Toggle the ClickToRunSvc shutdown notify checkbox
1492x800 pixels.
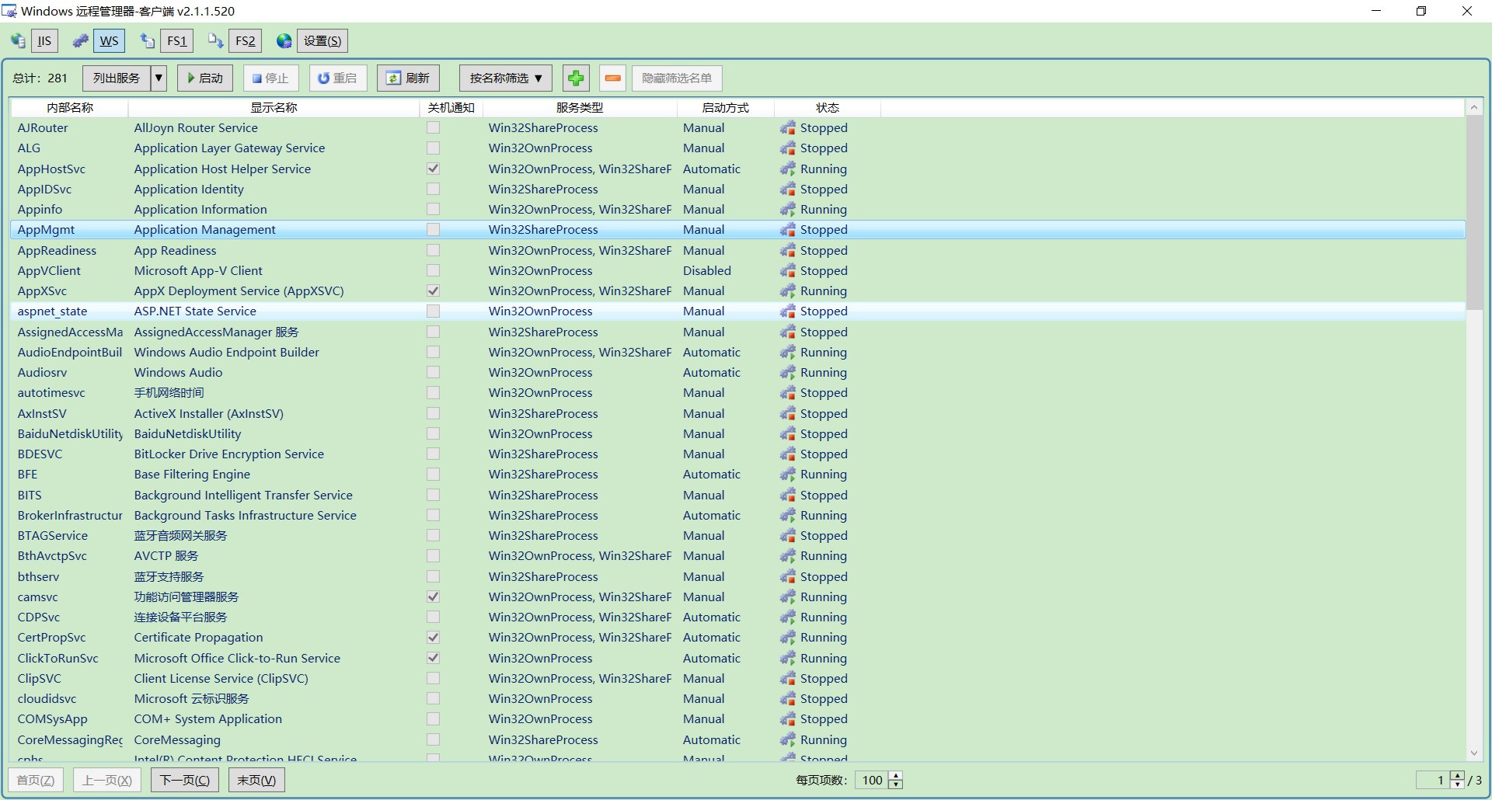[x=433, y=659]
